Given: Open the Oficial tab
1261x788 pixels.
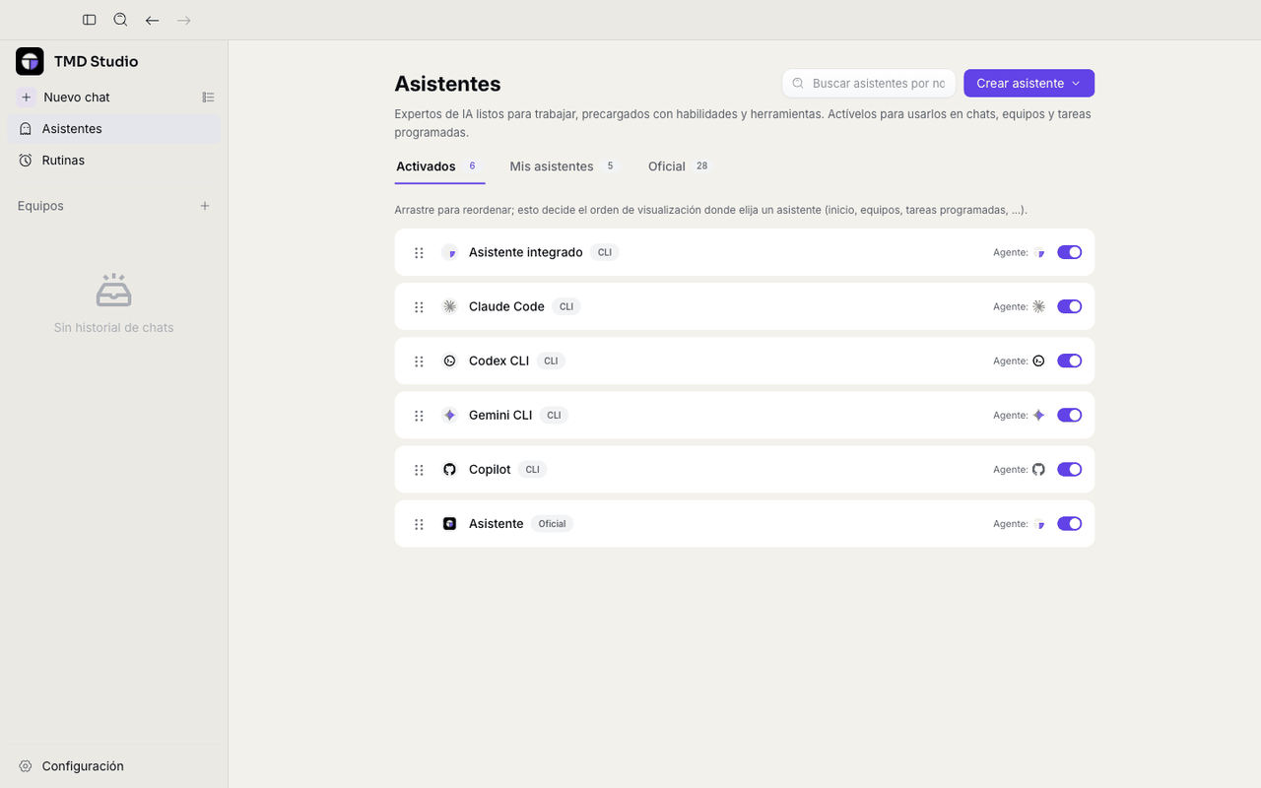Looking at the screenshot, I should (679, 166).
